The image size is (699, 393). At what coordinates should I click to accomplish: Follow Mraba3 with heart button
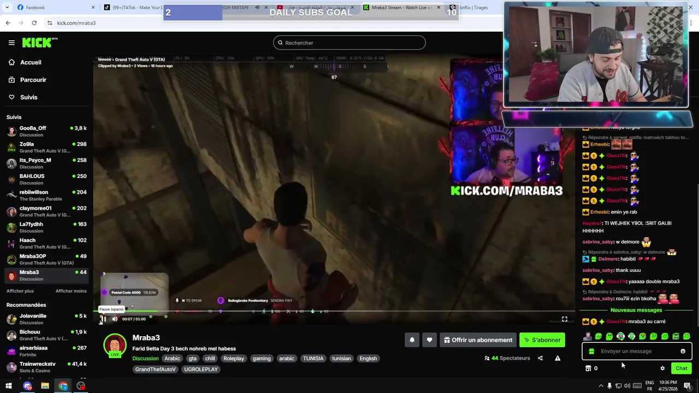[x=429, y=340]
